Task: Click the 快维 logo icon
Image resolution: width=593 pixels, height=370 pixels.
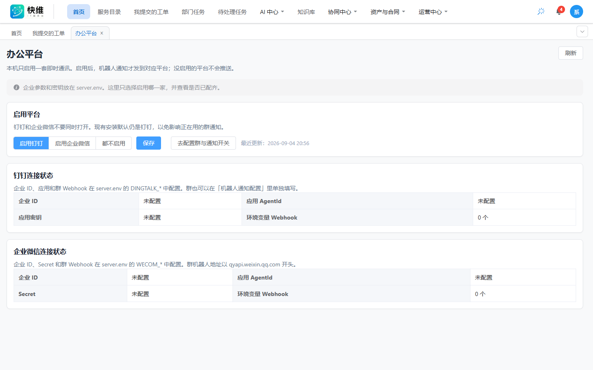Action: coord(17,12)
